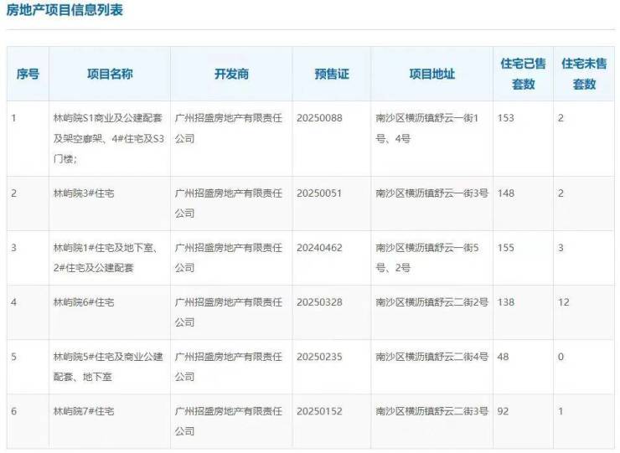This screenshot has height=453, width=620.
Task: Click sold count 155
Action: (x=506, y=248)
